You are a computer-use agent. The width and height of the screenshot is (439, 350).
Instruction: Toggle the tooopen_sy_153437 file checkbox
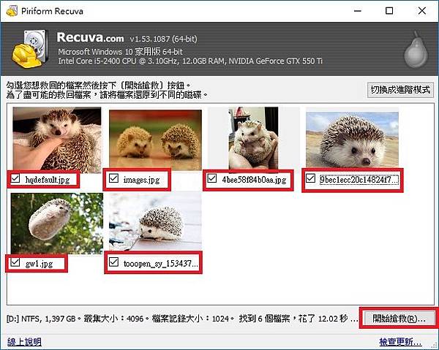click(x=113, y=262)
